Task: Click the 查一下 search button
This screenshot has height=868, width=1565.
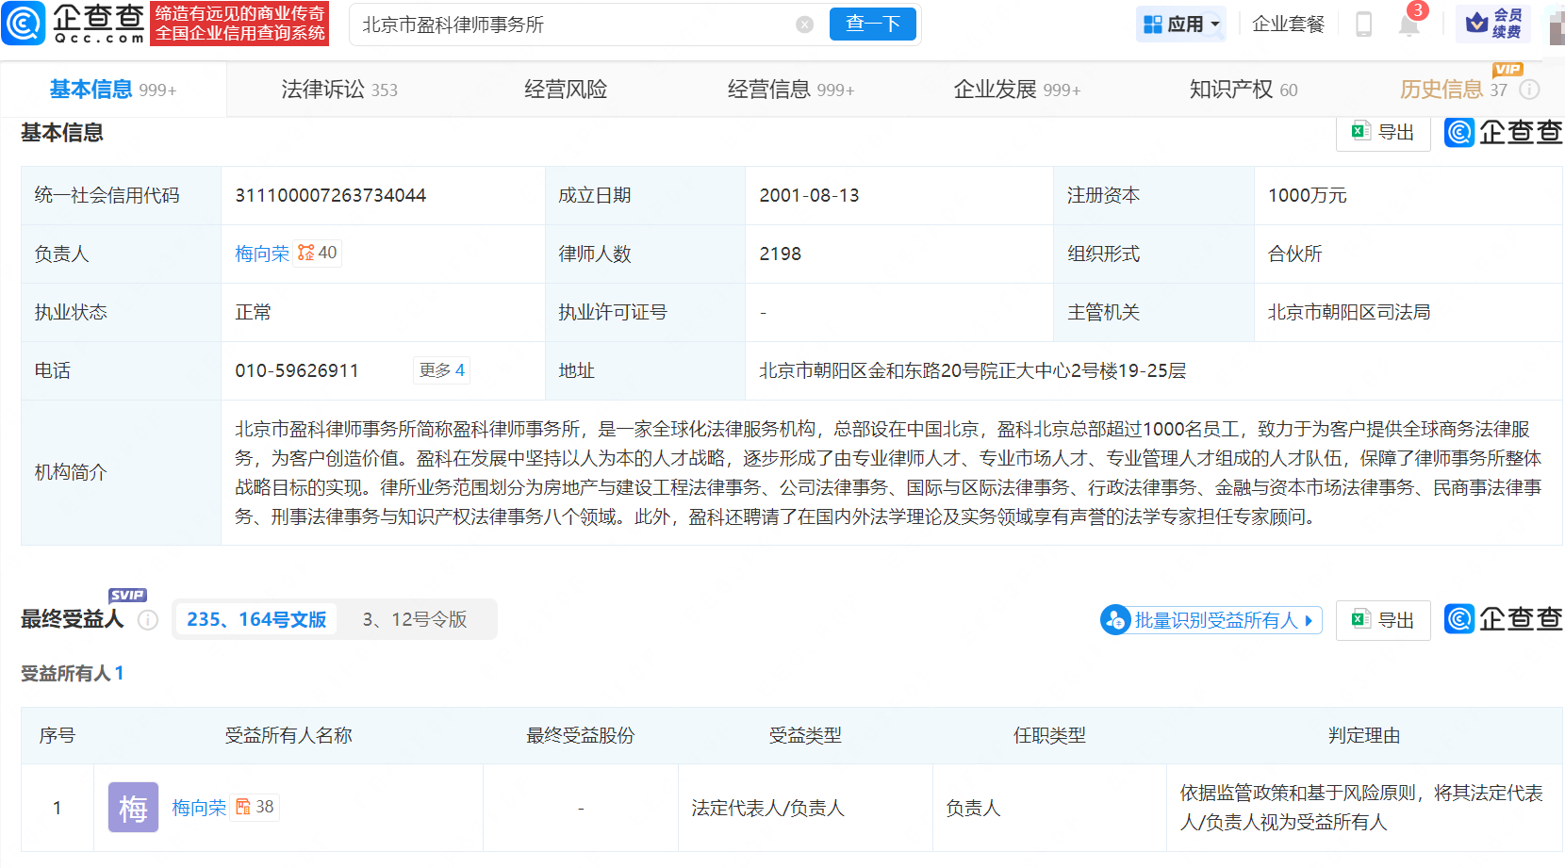Action: (872, 25)
